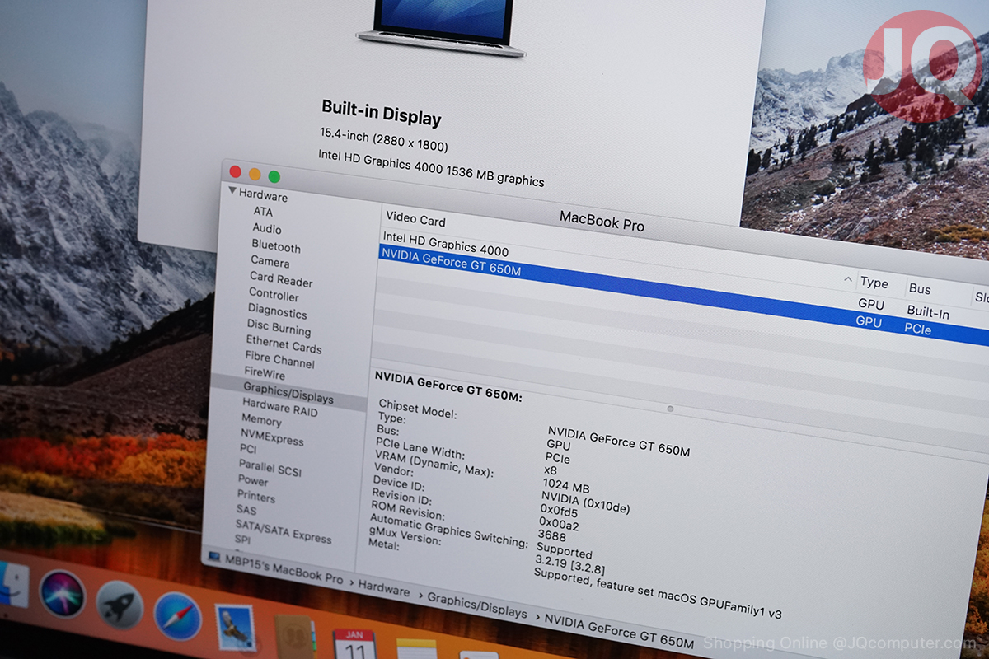Select NVMExpress in the sidebar
Screen dimensions: 989x659
pos(272,437)
